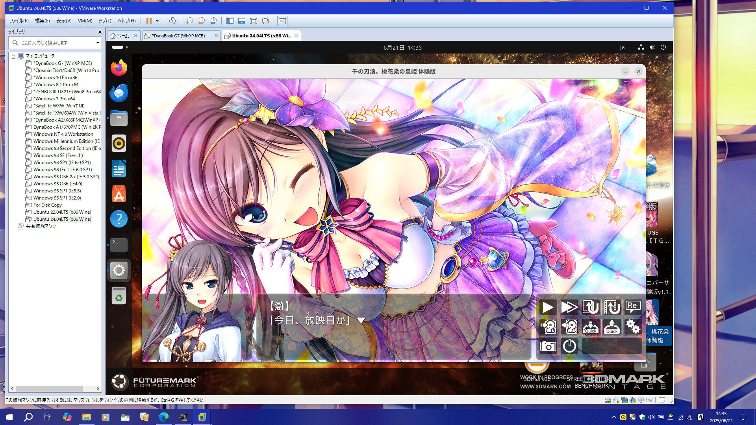Open Files from the Ubuntu dock
This screenshot has height=425, width=756.
coord(119,118)
